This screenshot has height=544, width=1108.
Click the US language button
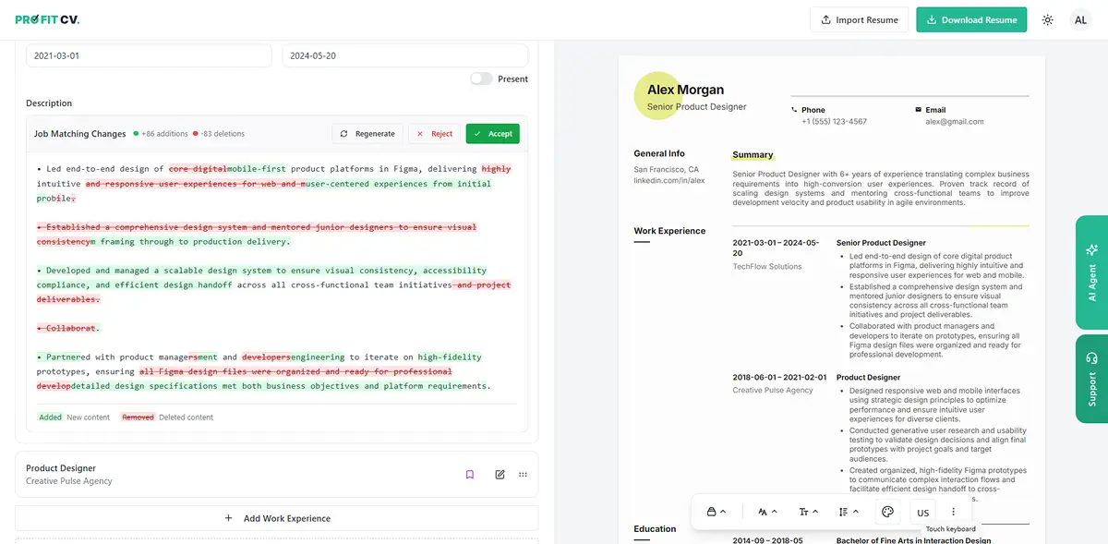click(x=922, y=513)
